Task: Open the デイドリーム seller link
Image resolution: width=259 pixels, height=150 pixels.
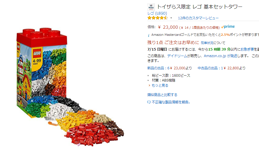Action: (177, 56)
